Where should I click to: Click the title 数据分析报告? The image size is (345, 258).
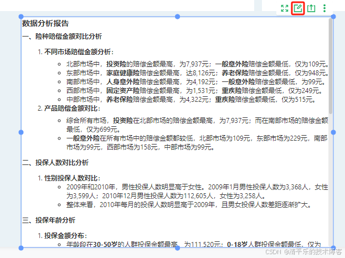pyautogui.click(x=45, y=23)
